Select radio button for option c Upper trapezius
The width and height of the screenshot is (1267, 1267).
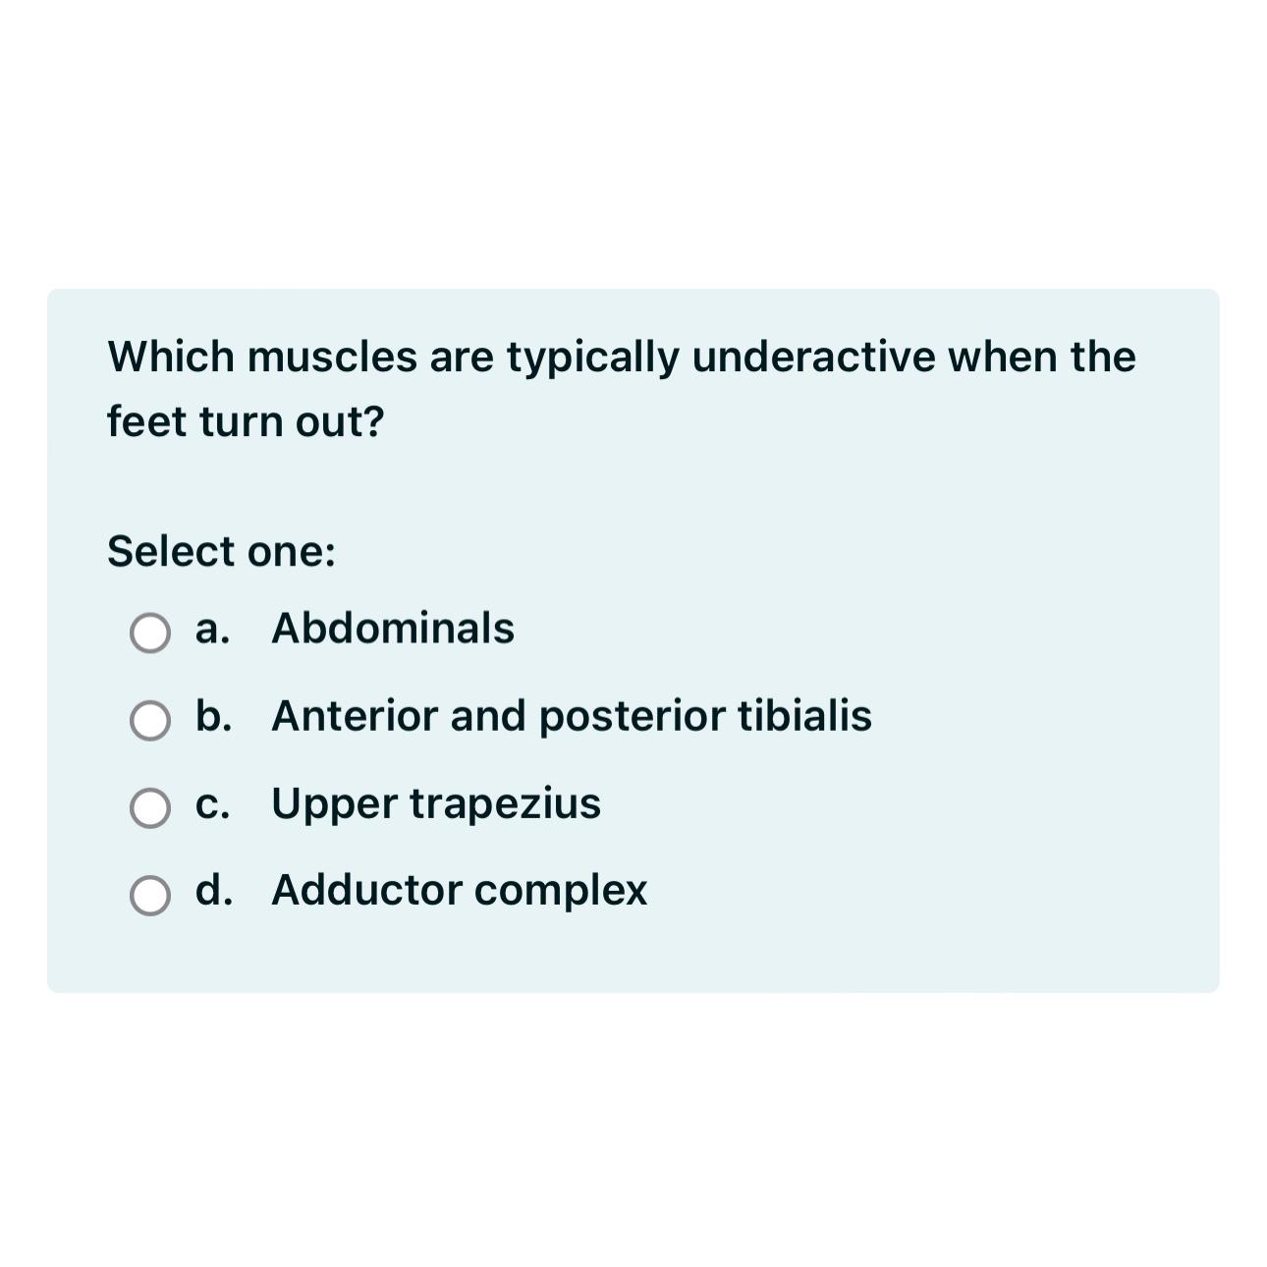click(149, 809)
